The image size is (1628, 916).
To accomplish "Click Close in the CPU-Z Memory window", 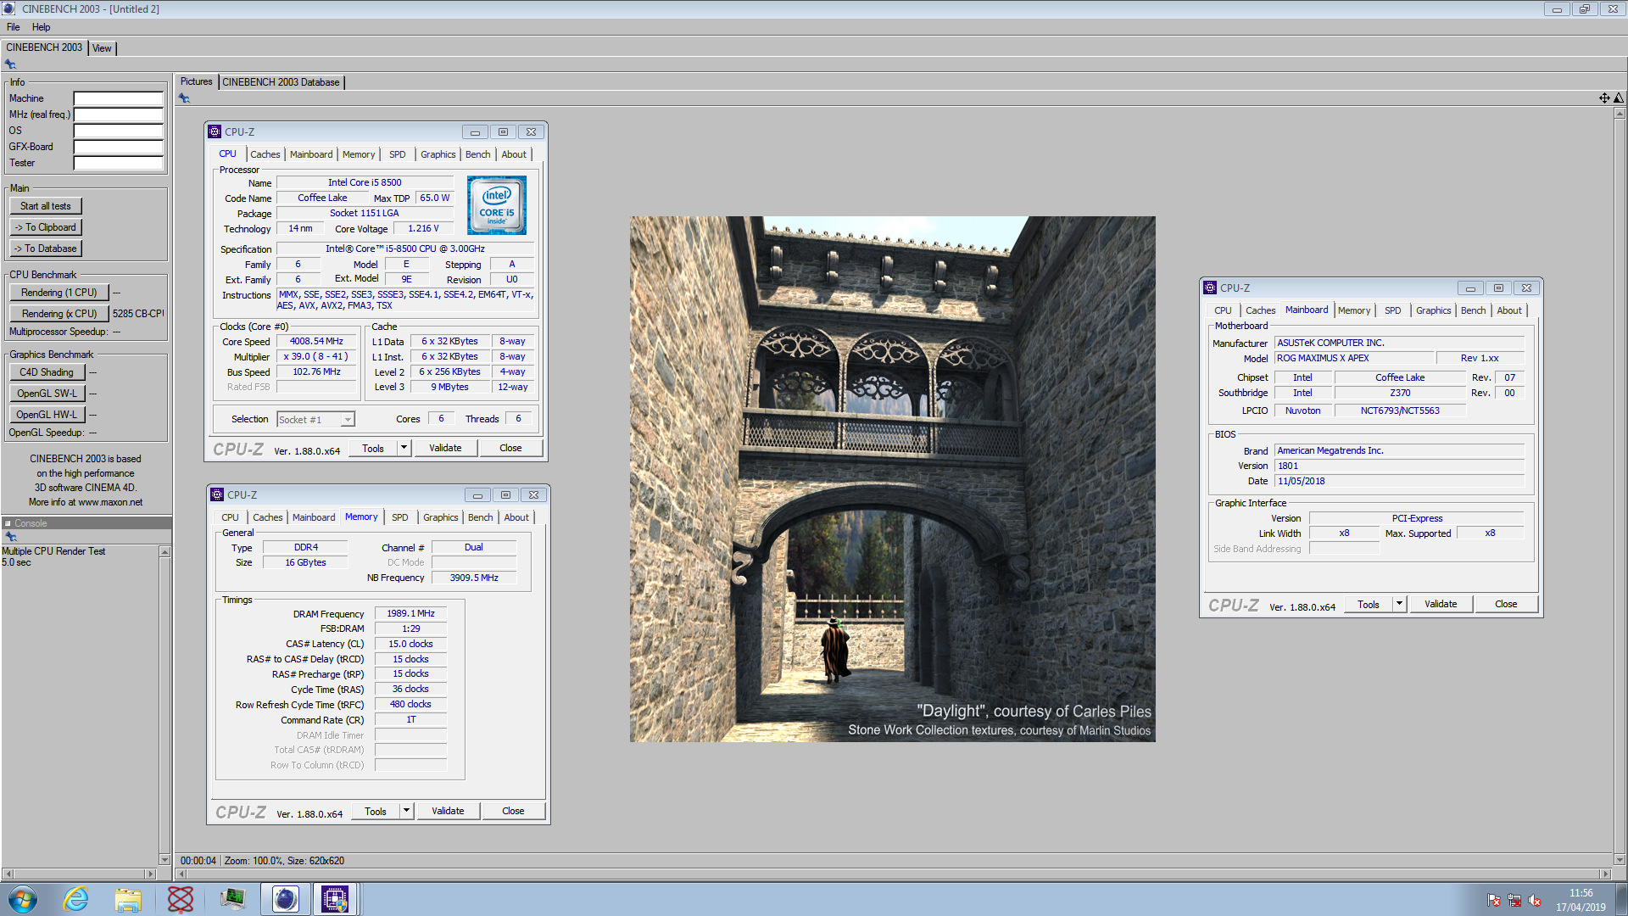I will tap(513, 811).
